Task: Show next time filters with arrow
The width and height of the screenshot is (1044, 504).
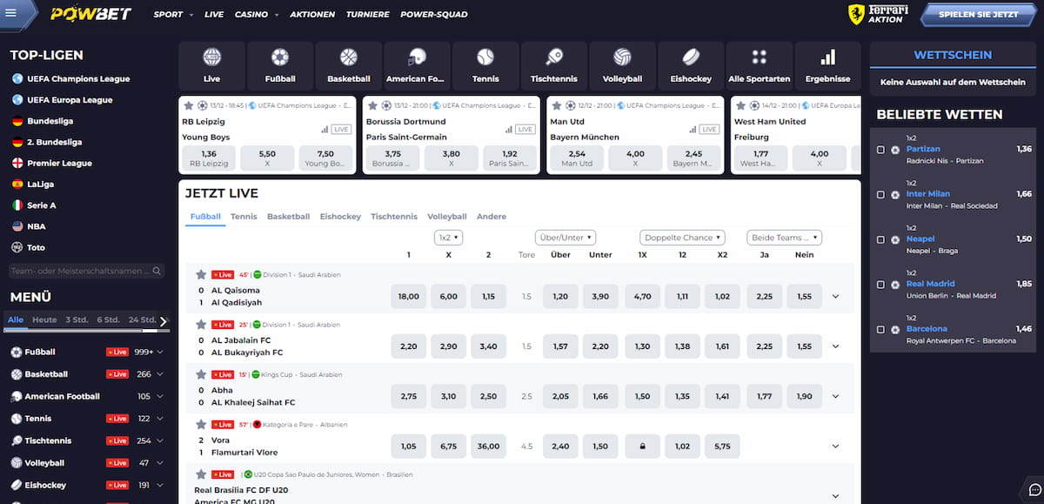Action: [x=163, y=320]
